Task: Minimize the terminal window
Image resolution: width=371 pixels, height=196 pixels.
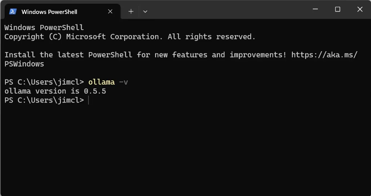Action: pyautogui.click(x=315, y=9)
